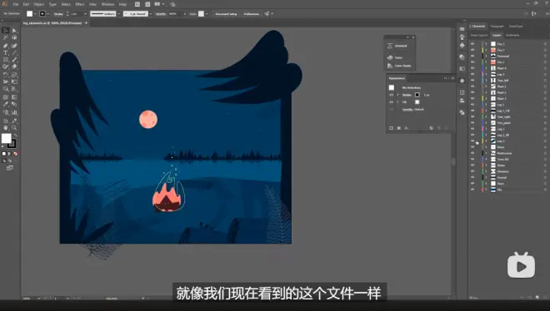The image size is (550, 311).
Task: Select the Rectangle tool
Action: [6, 59]
